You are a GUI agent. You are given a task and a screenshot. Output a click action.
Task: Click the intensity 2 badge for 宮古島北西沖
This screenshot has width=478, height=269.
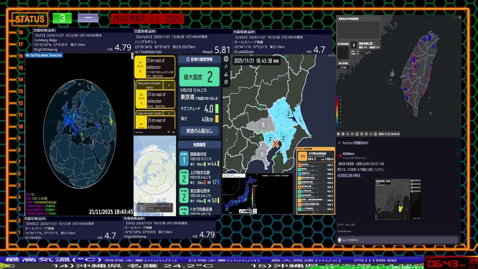coord(184,195)
